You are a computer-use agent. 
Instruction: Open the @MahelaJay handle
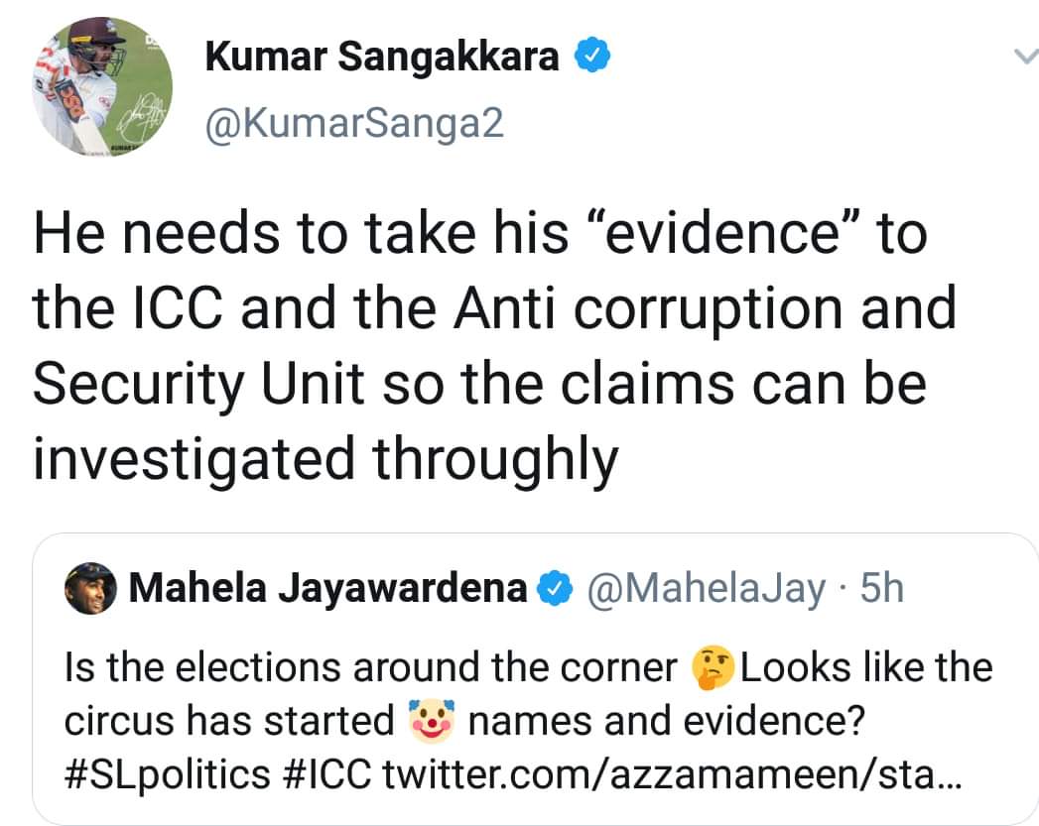(707, 590)
